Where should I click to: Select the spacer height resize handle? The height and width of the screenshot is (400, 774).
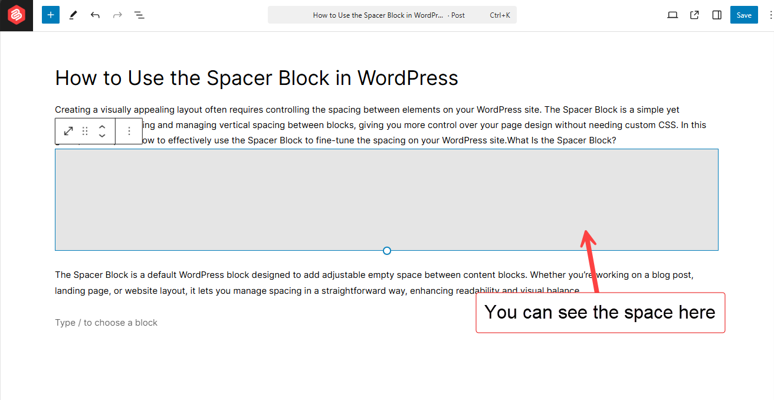pos(386,250)
